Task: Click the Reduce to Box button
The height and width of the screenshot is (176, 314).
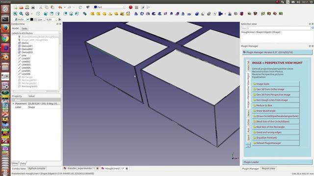Action: pyautogui.click(x=276, y=106)
